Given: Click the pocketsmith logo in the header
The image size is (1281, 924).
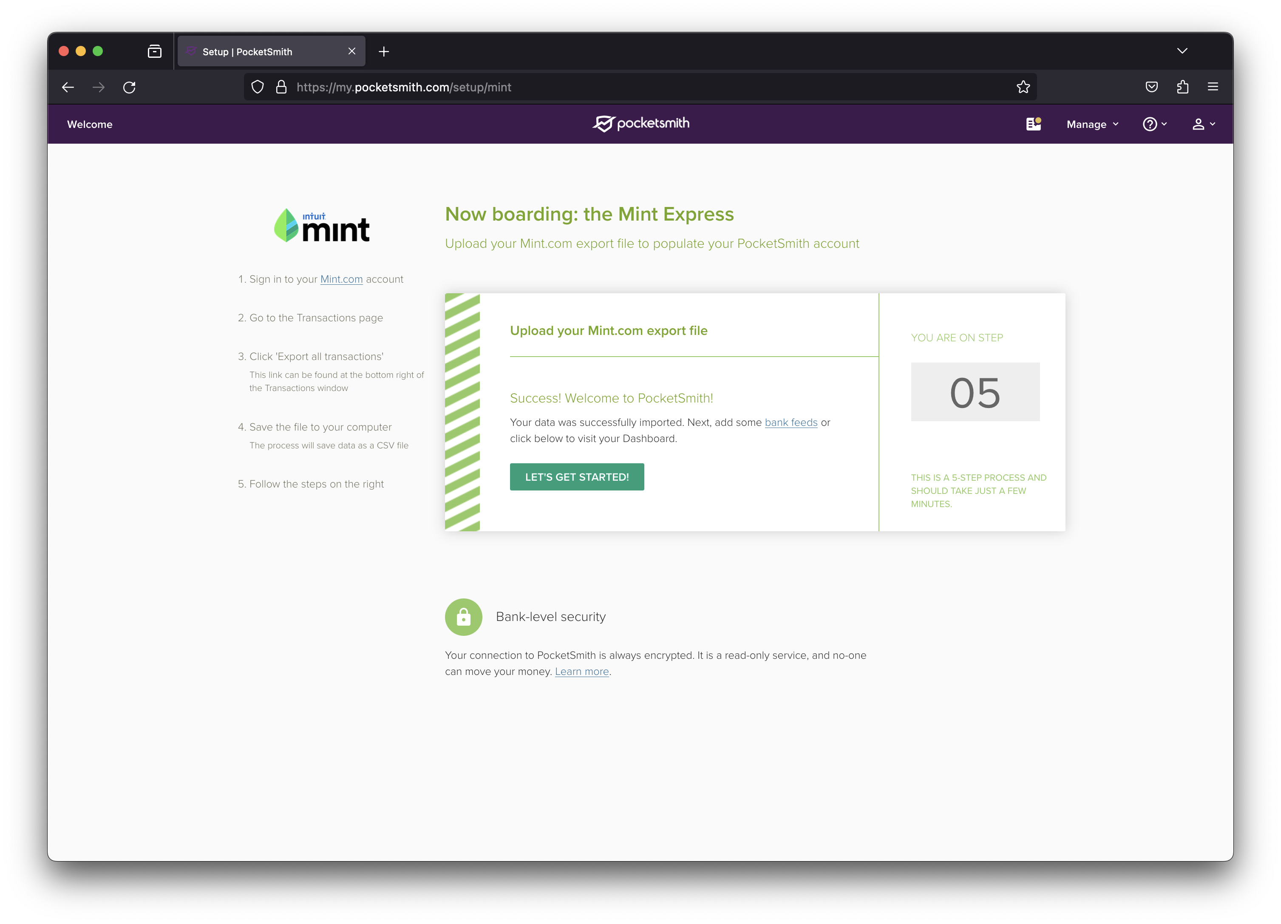Looking at the screenshot, I should click(x=640, y=123).
